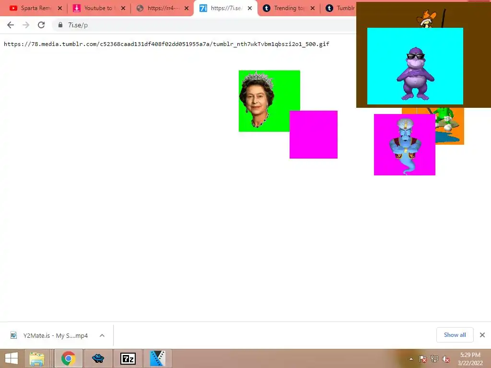Open File Explorer from the taskbar

point(37,358)
